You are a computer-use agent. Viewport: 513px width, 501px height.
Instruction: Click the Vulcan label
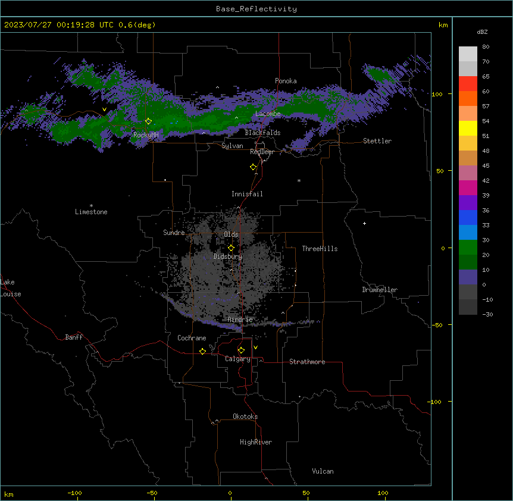[323, 471]
